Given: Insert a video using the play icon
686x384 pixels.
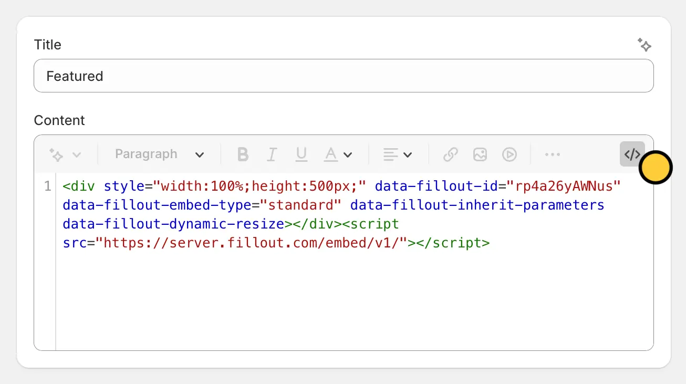Looking at the screenshot, I should (x=509, y=154).
